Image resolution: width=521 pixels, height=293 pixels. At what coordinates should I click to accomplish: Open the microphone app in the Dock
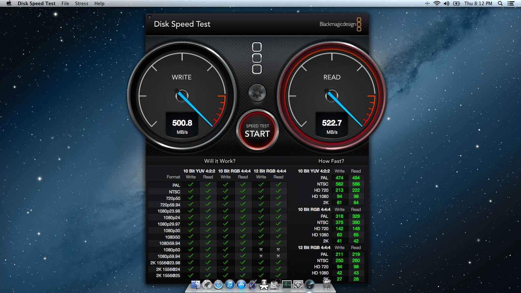(264, 285)
